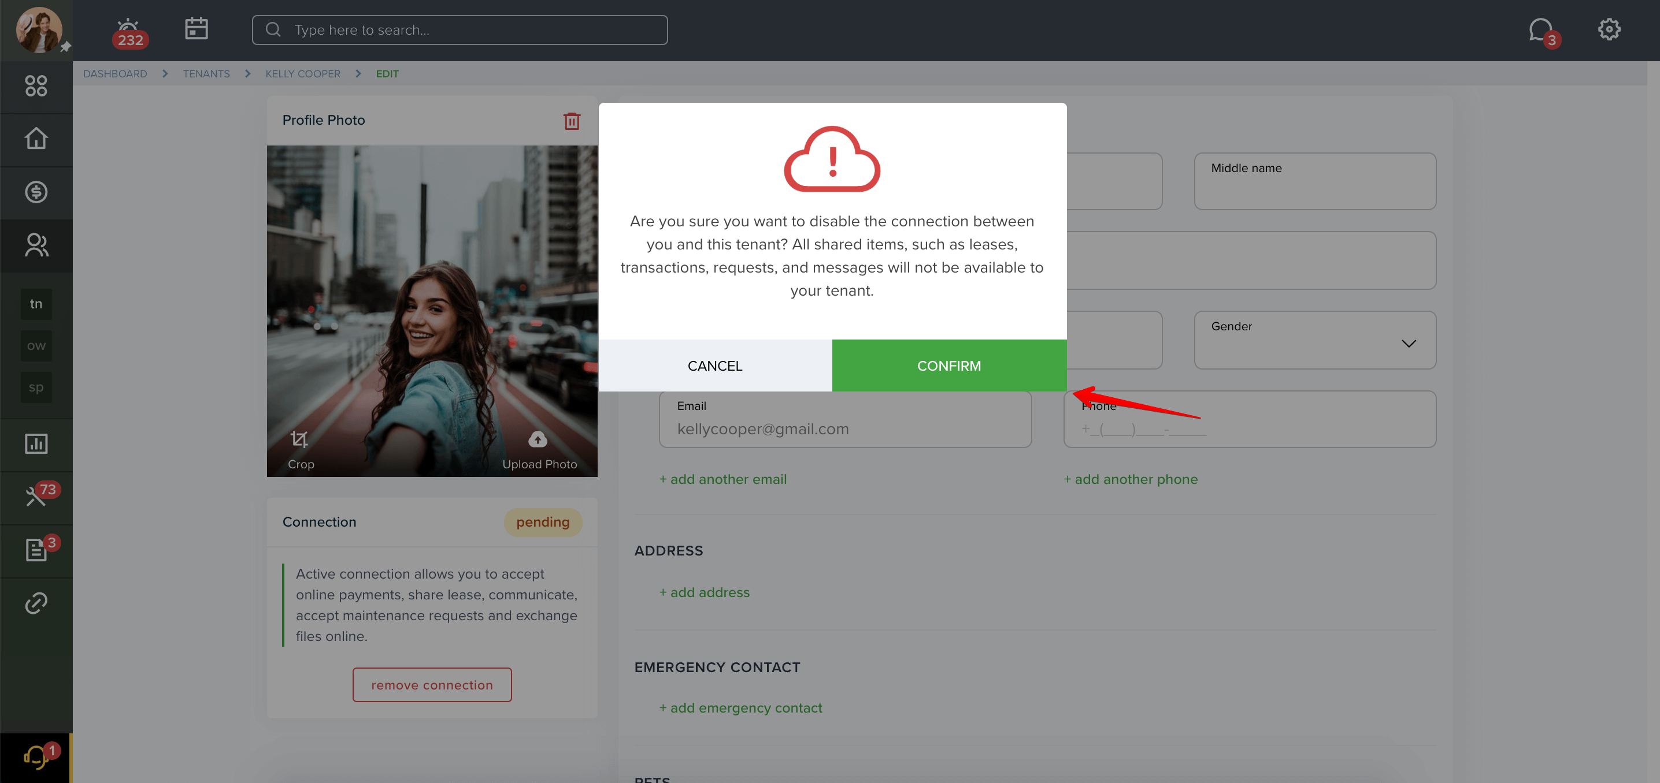Open the properties house icon in sidebar

click(36, 139)
